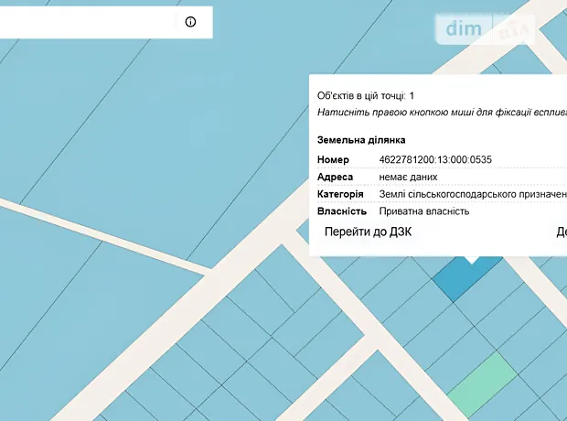
Task: Click the 'немає даних' address value
Action: click(408, 177)
